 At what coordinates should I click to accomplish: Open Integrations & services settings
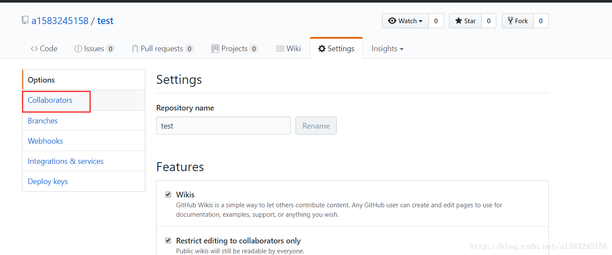click(x=84, y=161)
